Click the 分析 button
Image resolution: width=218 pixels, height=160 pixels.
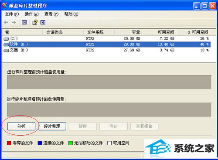tap(21, 126)
